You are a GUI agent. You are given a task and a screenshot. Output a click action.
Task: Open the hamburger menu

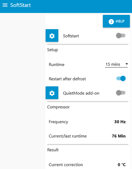(x=5, y=5)
